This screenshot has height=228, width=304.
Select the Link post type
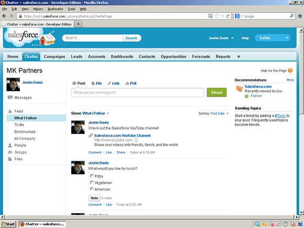[x=114, y=83]
